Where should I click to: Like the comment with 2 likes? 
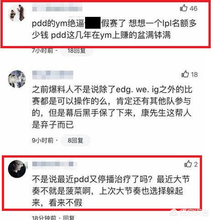click(x=188, y=164)
